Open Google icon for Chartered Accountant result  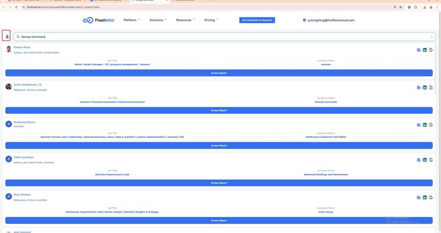[x=431, y=88]
